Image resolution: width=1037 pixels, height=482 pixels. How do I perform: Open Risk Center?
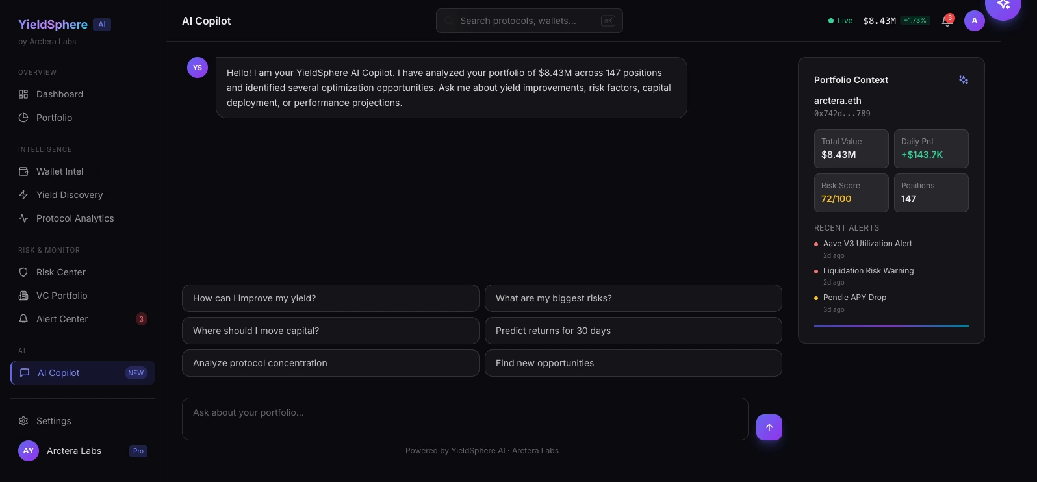(x=83, y=272)
